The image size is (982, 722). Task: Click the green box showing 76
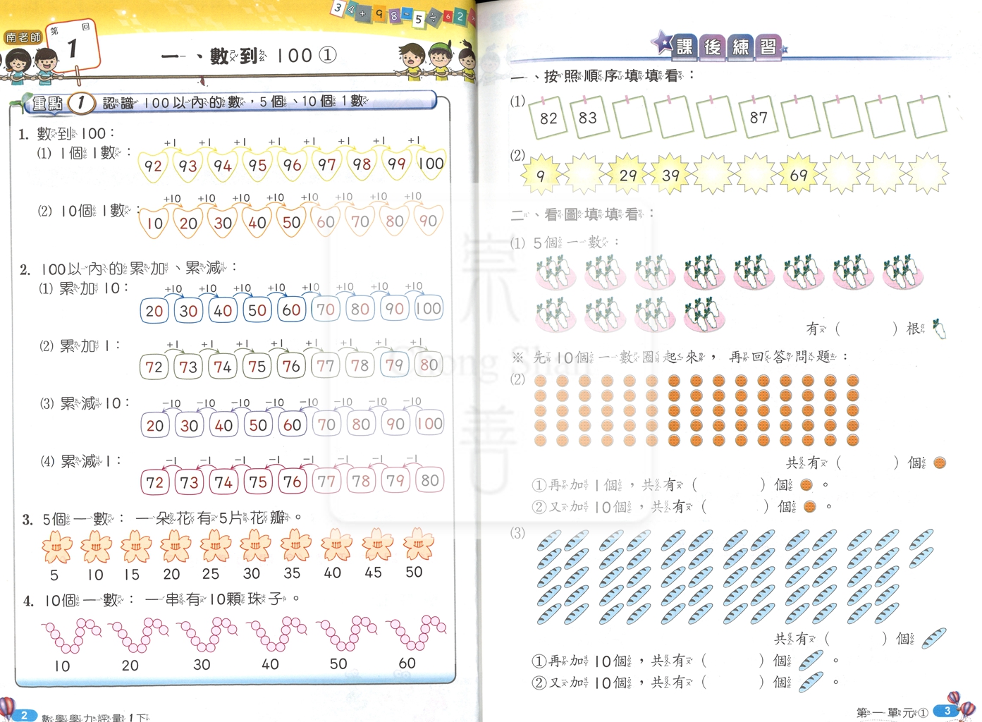tap(291, 366)
